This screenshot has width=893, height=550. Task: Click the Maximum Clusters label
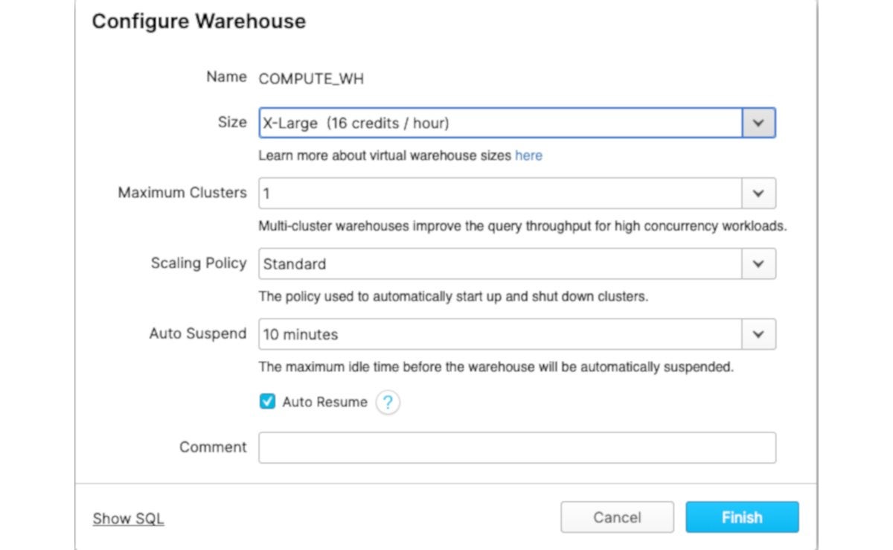(182, 193)
